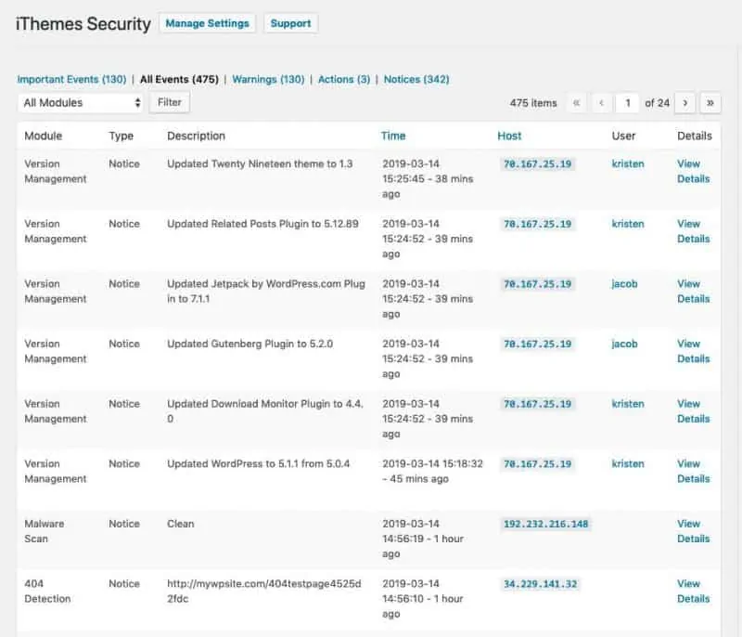
Task: Show Actions (3) view
Action: (344, 80)
